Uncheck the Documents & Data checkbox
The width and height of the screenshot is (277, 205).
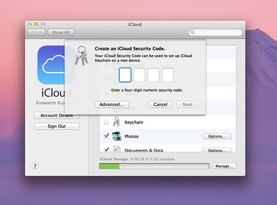coord(106,150)
